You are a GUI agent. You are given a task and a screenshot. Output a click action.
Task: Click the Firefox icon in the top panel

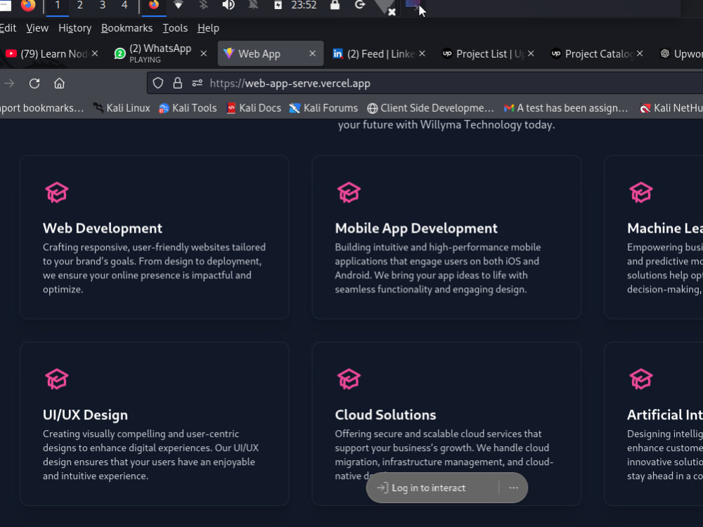(28, 6)
